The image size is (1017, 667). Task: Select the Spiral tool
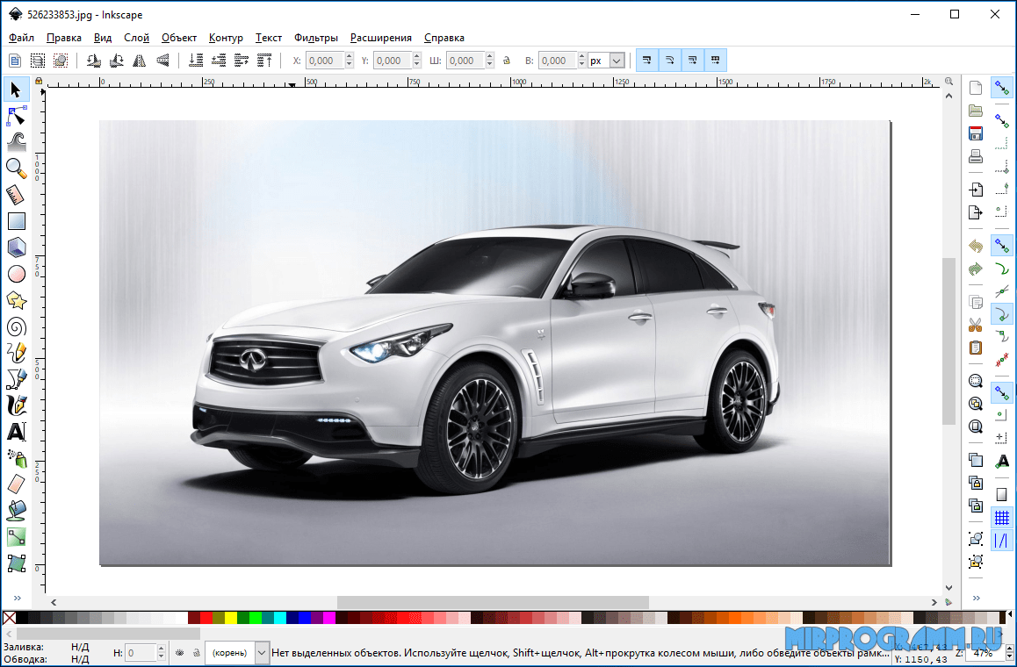pos(16,327)
